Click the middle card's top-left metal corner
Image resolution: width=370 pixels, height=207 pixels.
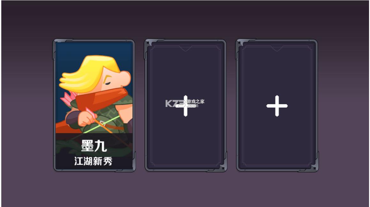[150, 44]
